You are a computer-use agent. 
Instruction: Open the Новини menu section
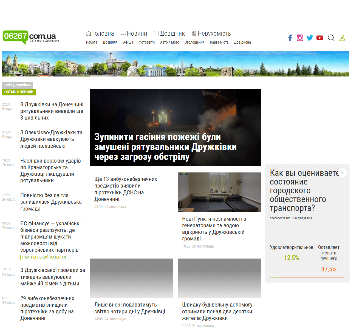point(134,33)
